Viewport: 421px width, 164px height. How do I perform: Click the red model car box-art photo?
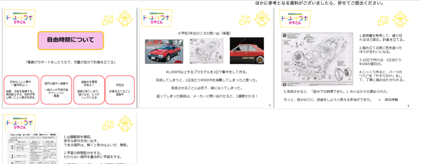(164, 51)
